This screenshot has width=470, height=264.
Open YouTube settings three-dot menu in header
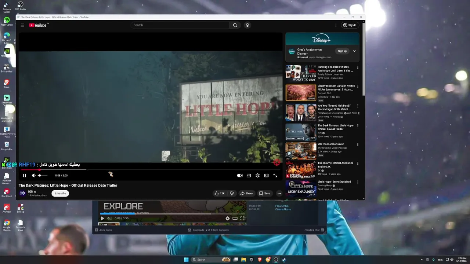pyautogui.click(x=336, y=25)
